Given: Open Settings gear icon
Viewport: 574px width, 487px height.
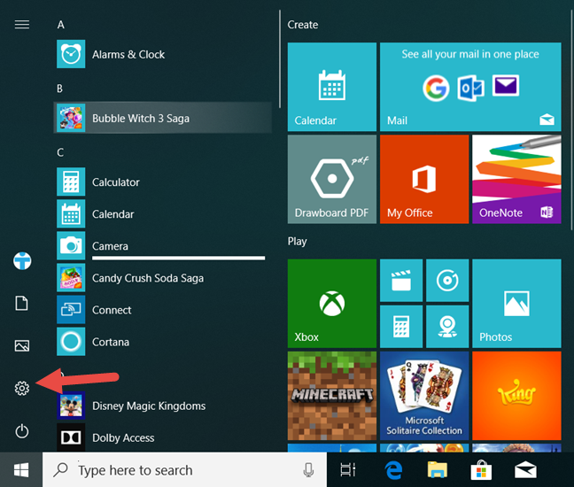Looking at the screenshot, I should (22, 388).
